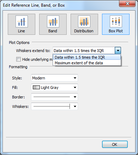Click the Whiskers line preview with end cap
138x155 pixels.
(52, 106)
